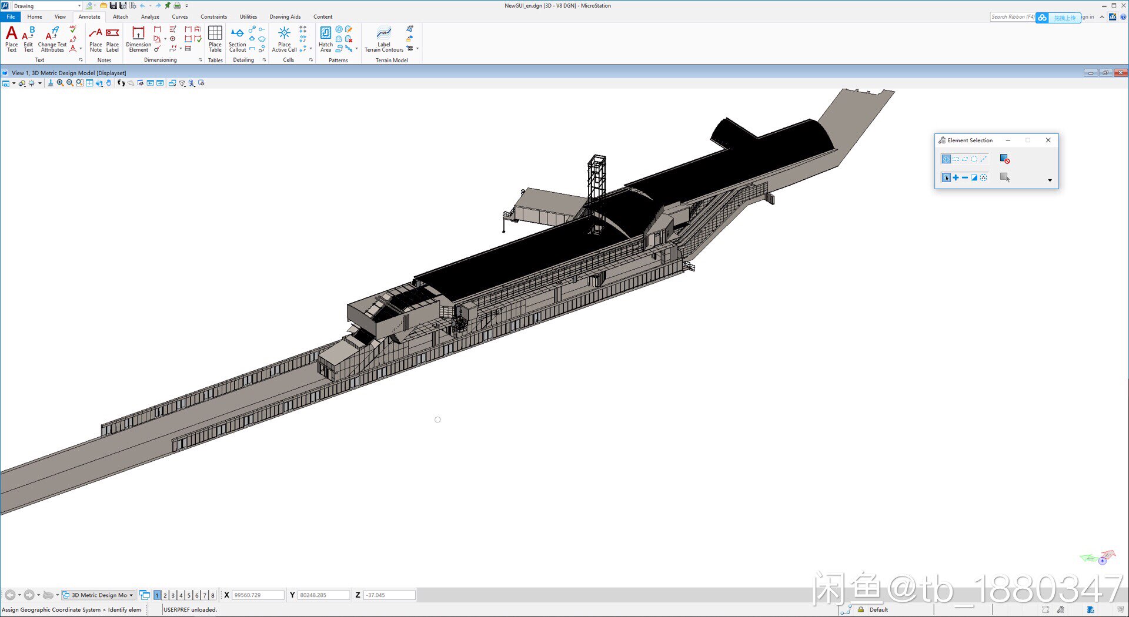
Task: Switch to view number 5
Action: (x=189, y=595)
